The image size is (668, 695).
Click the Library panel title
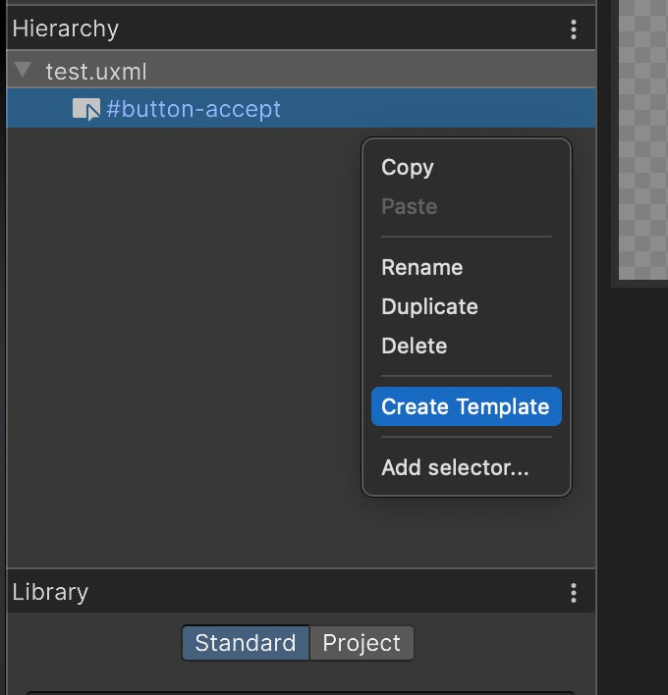pyautogui.click(x=50, y=592)
